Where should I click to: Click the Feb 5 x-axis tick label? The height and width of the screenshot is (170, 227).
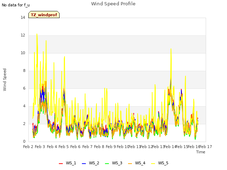click(63, 147)
